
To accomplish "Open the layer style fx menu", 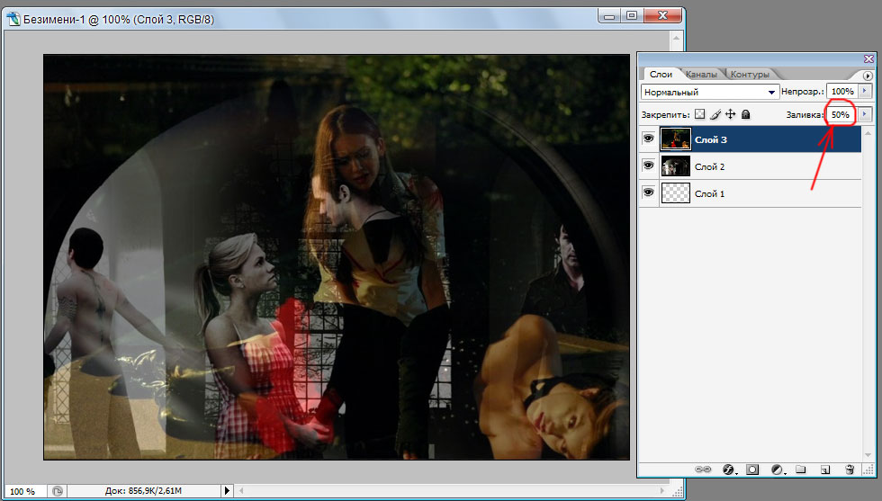I will [x=728, y=470].
